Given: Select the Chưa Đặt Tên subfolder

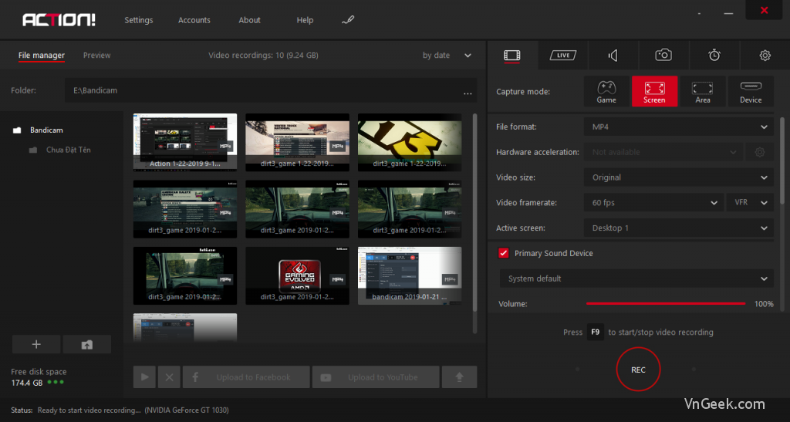Looking at the screenshot, I should (68, 150).
